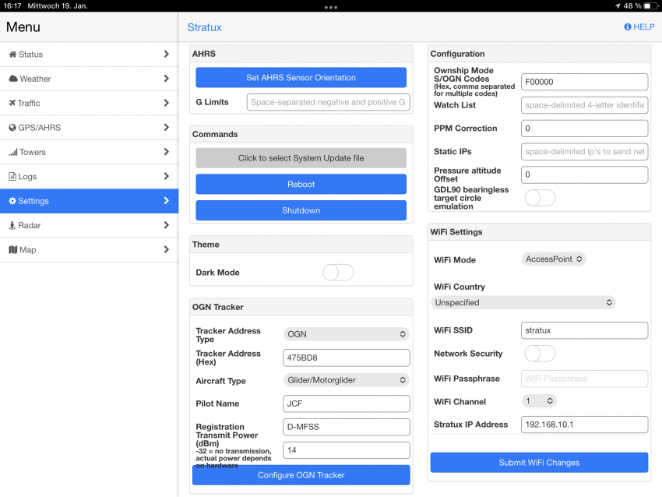Click the Pressure altitude Offset field
Viewport: 662px width, 497px height.
584,174
